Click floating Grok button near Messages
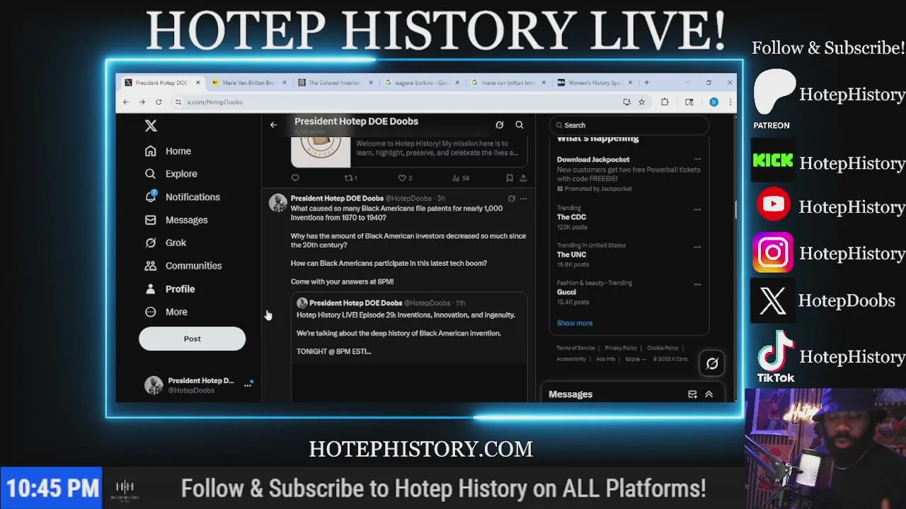 712,363
